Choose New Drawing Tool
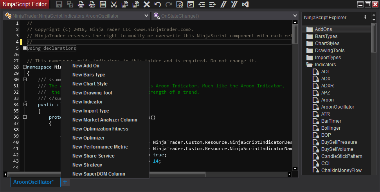380x192 pixels. click(x=105, y=93)
